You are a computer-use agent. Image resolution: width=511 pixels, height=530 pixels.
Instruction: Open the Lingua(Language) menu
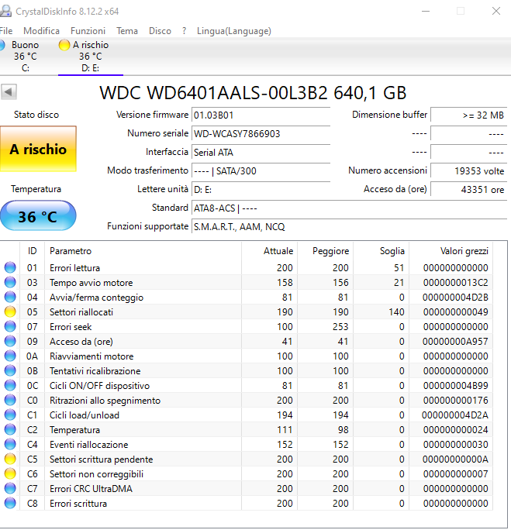click(x=234, y=31)
